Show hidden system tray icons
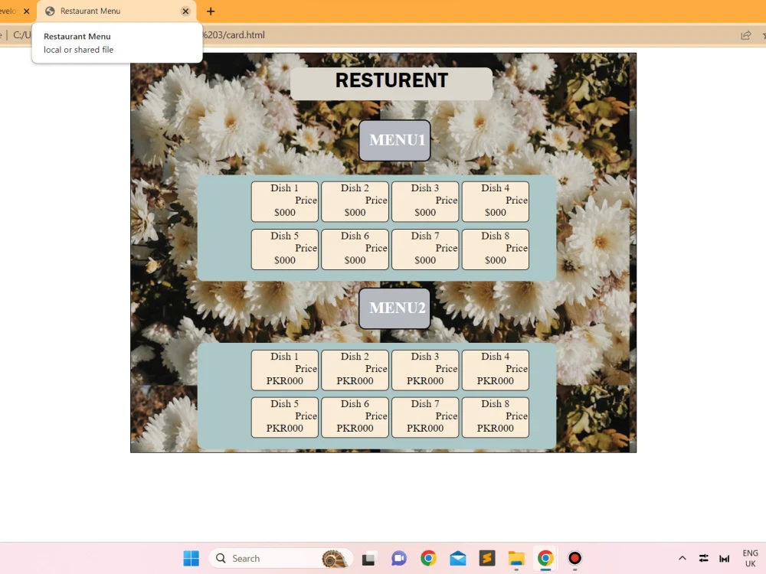The image size is (766, 574). click(x=683, y=558)
